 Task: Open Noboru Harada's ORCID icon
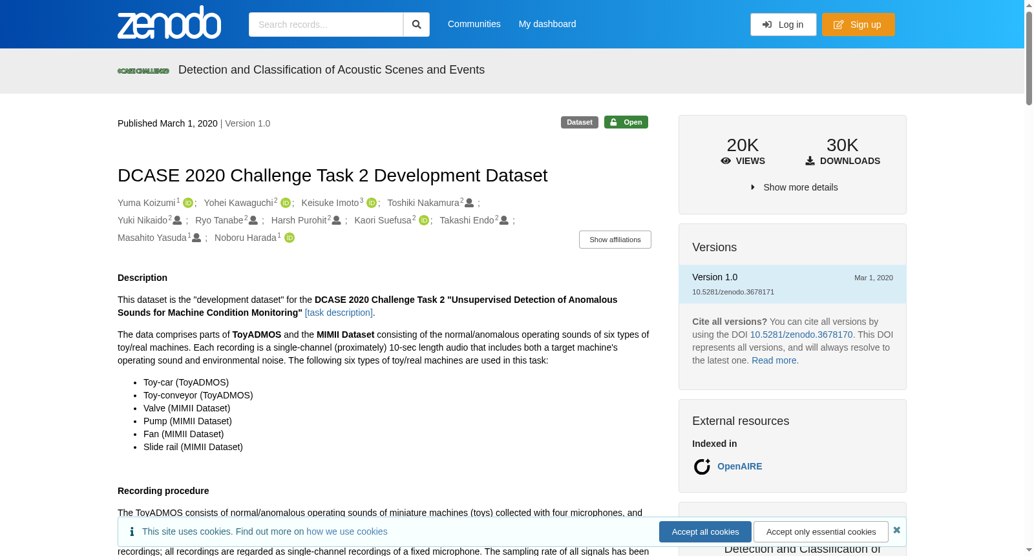tap(290, 238)
